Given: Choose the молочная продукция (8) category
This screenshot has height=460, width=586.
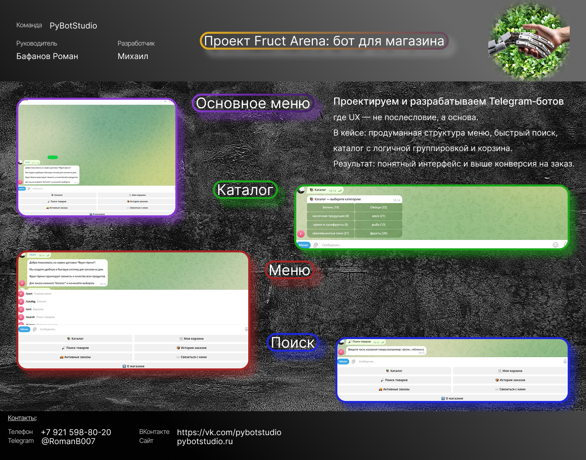Looking at the screenshot, I should click(330, 216).
